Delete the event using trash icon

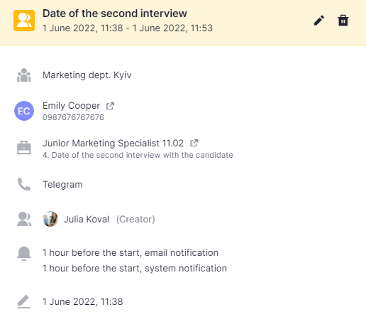343,21
